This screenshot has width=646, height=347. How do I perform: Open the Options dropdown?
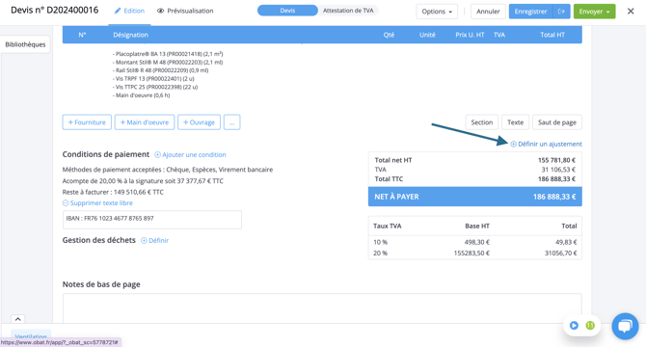(x=437, y=12)
